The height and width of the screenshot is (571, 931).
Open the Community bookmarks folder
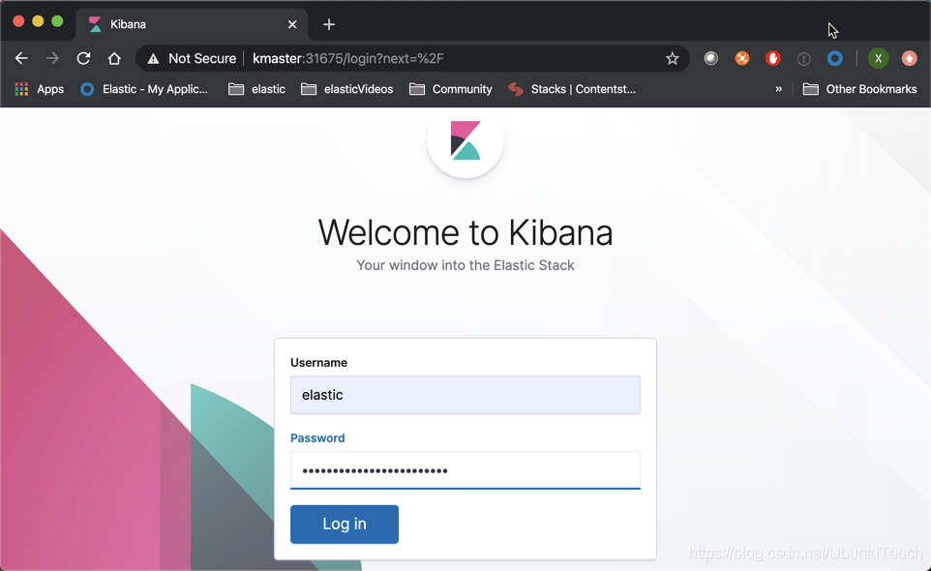tap(451, 89)
